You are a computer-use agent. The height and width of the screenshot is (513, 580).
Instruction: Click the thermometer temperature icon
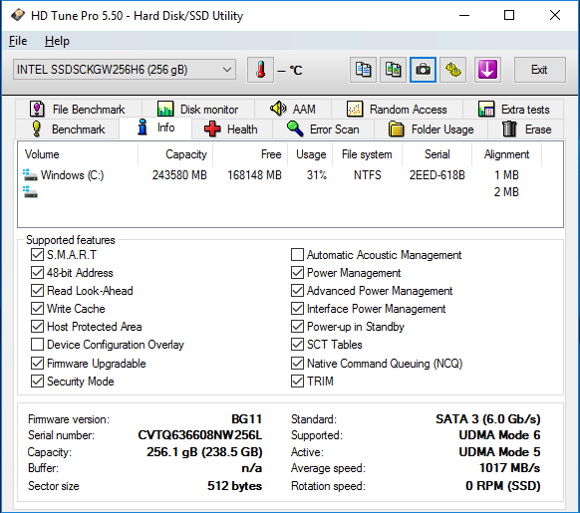(x=260, y=70)
